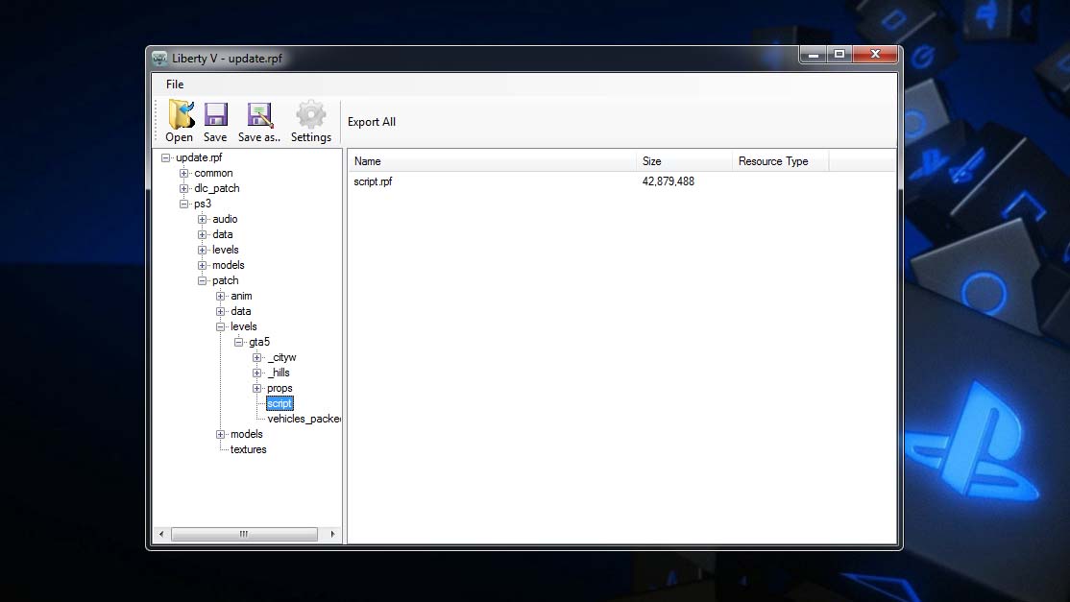Click the tree scrollbar left arrow
This screenshot has width=1070, height=602.
161,534
